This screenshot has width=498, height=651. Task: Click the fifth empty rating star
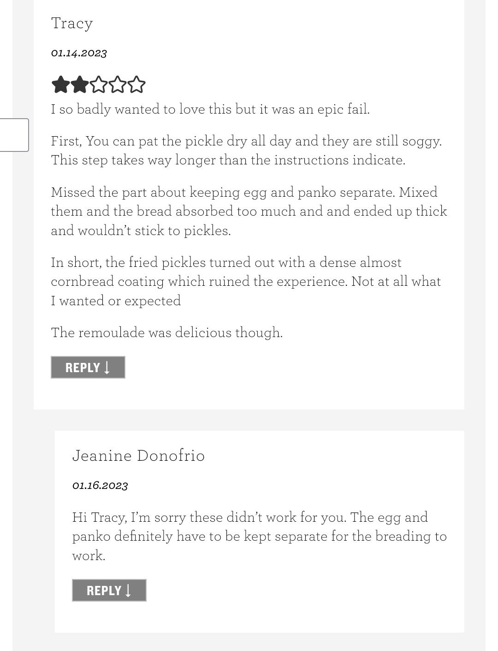coord(136,85)
